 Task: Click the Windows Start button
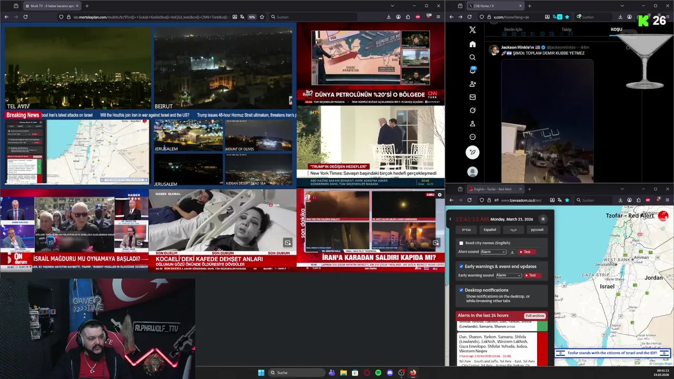261,373
